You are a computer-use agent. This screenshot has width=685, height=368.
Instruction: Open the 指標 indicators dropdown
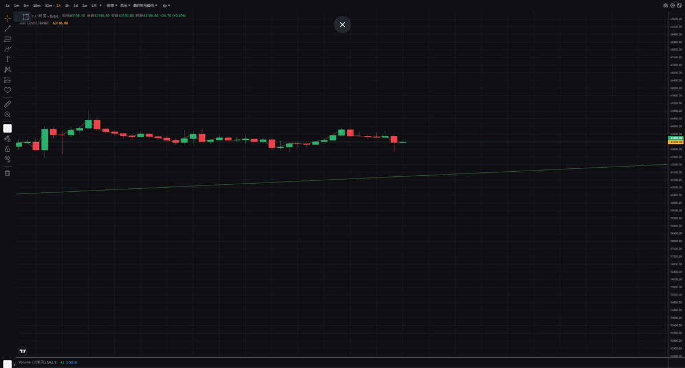coord(112,5)
